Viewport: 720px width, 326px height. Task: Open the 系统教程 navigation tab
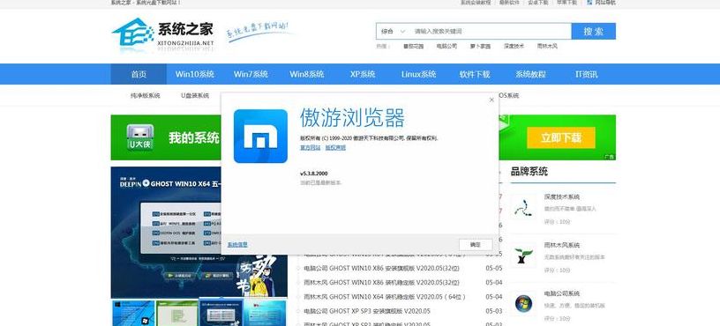click(530, 74)
